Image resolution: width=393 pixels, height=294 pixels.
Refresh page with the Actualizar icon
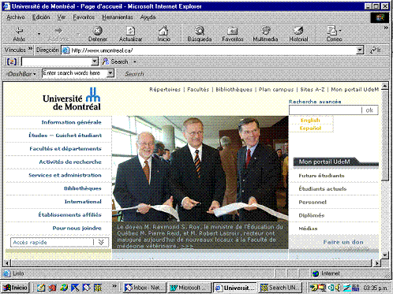130,31
